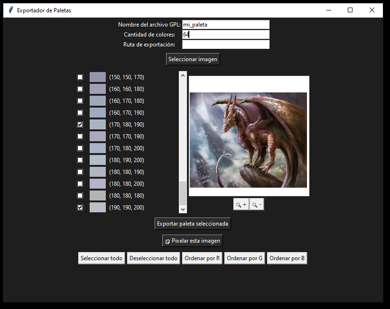Sort colors with Ordenar por R
The width and height of the screenshot is (390, 309).
pos(202,258)
